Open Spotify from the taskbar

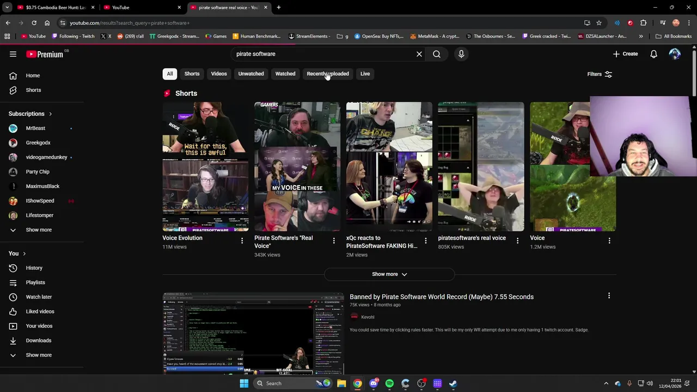[389, 383]
